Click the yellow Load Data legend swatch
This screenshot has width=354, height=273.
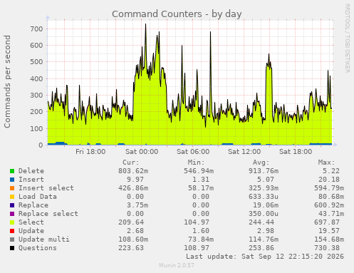point(12,197)
